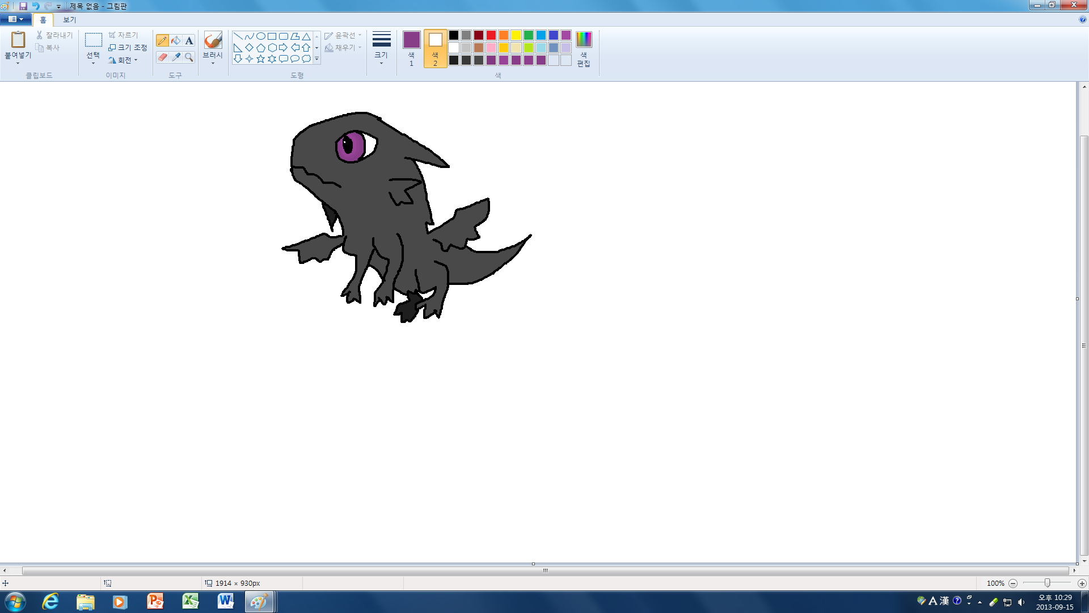Activate the Color 1 purple box
This screenshot has width=1089, height=613.
click(411, 40)
